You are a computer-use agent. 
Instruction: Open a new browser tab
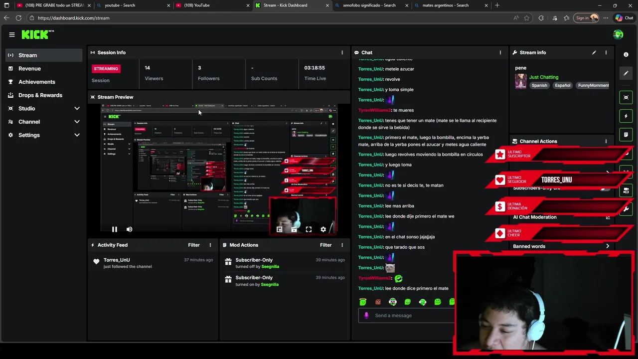(x=497, y=5)
